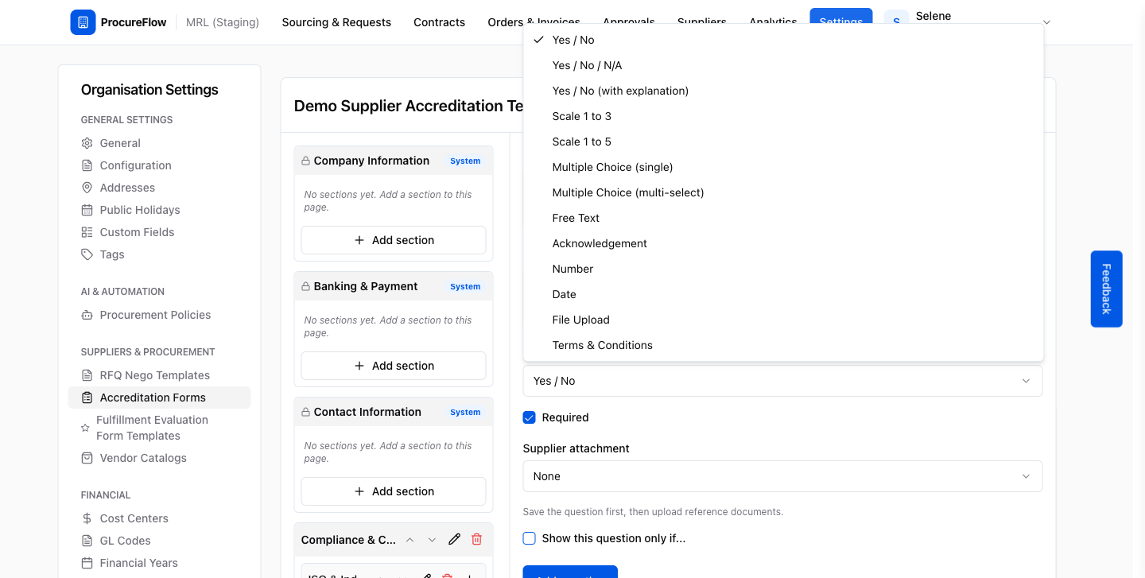Click the Procurement Policies robot icon
Image resolution: width=1145 pixels, height=578 pixels.
87,315
